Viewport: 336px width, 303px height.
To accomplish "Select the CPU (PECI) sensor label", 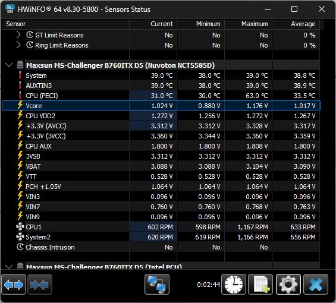I will tap(42, 96).
